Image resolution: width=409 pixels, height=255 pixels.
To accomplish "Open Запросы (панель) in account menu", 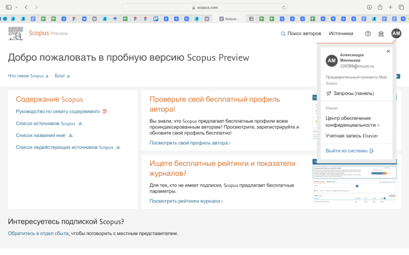I will pos(350,93).
